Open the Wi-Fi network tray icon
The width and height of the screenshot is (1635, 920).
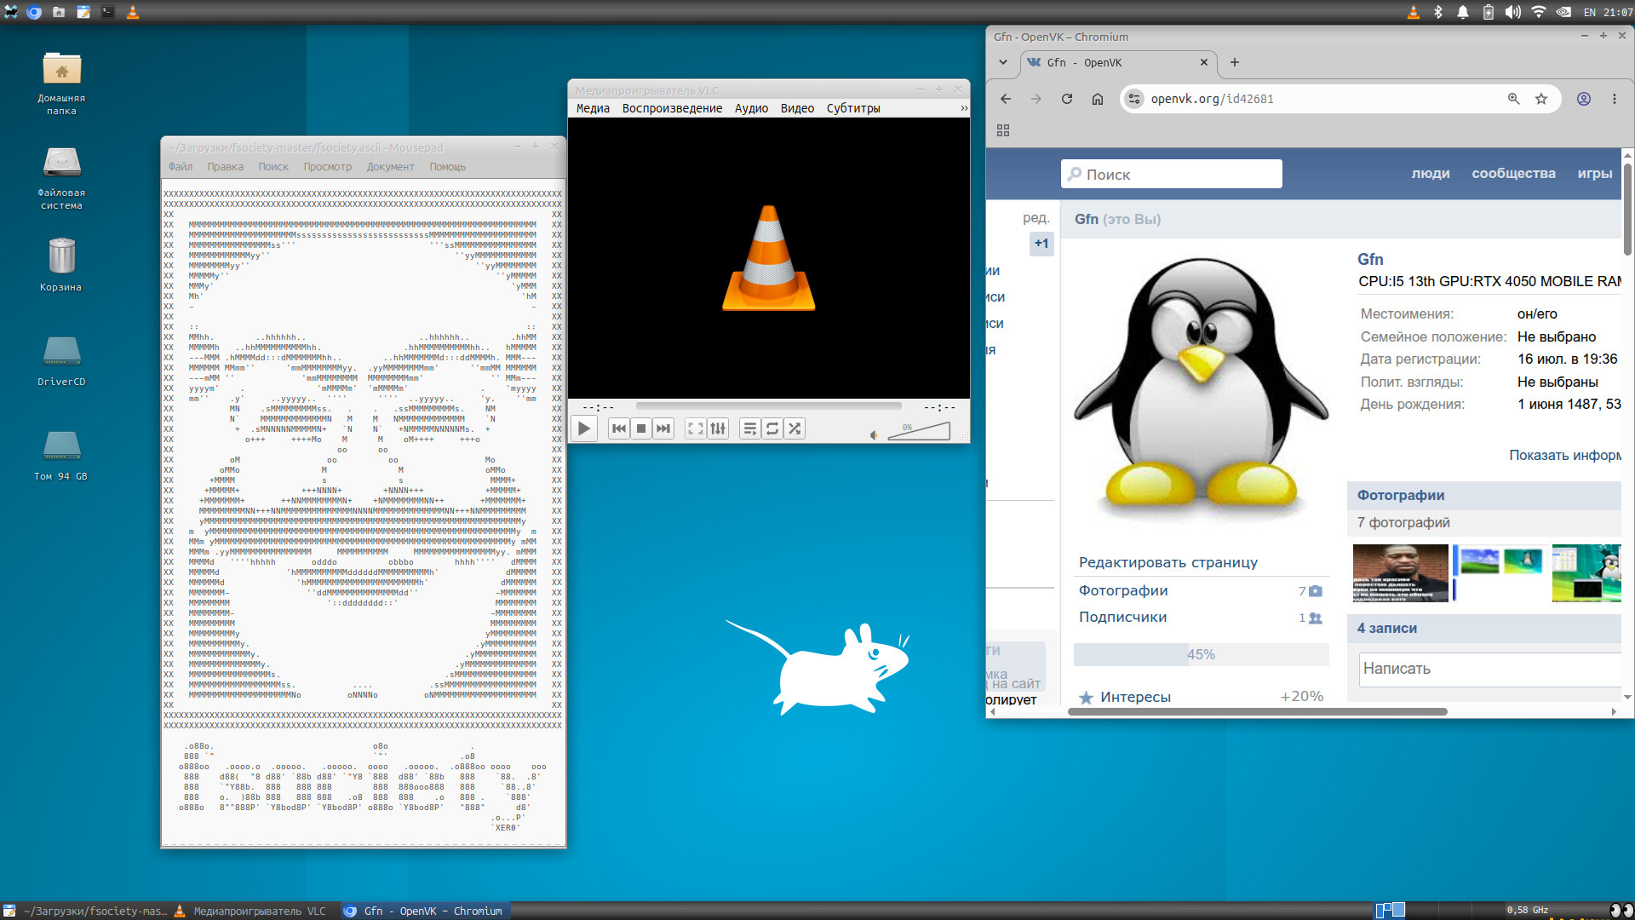(x=1539, y=12)
